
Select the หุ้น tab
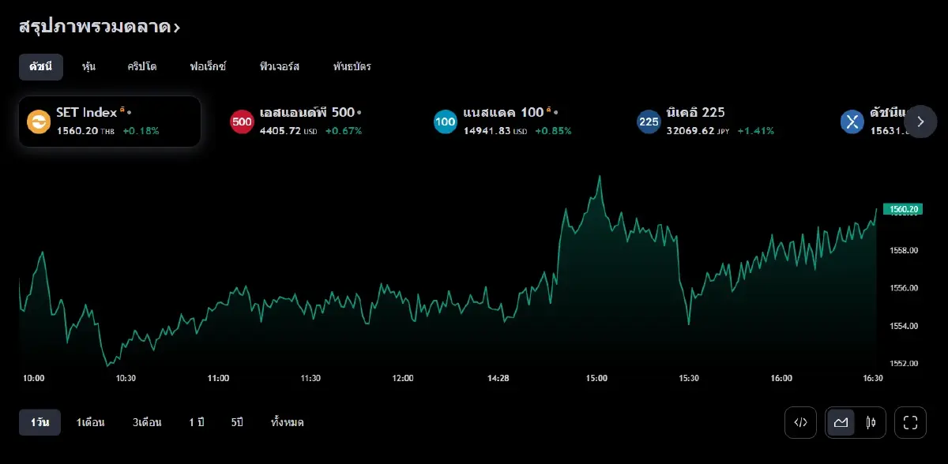tap(88, 67)
